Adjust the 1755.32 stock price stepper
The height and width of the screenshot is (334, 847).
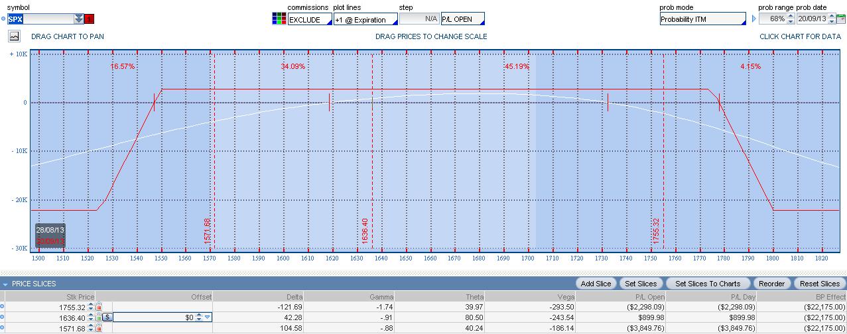tap(92, 307)
